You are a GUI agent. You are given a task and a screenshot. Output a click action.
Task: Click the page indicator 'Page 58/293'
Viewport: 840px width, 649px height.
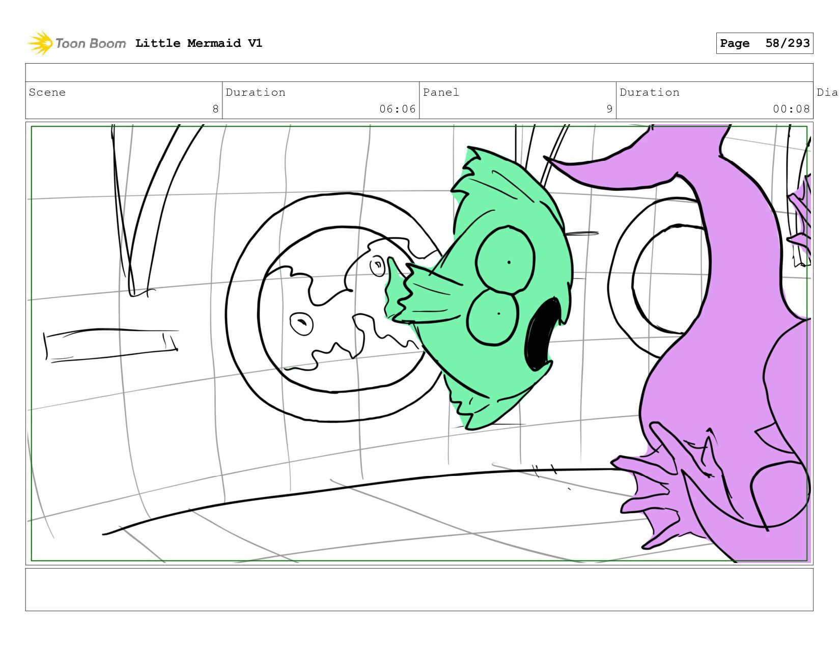765,43
